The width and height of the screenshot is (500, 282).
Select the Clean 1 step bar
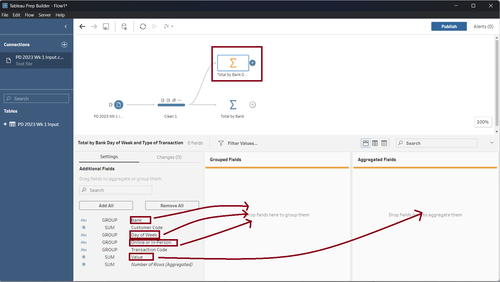[171, 105]
